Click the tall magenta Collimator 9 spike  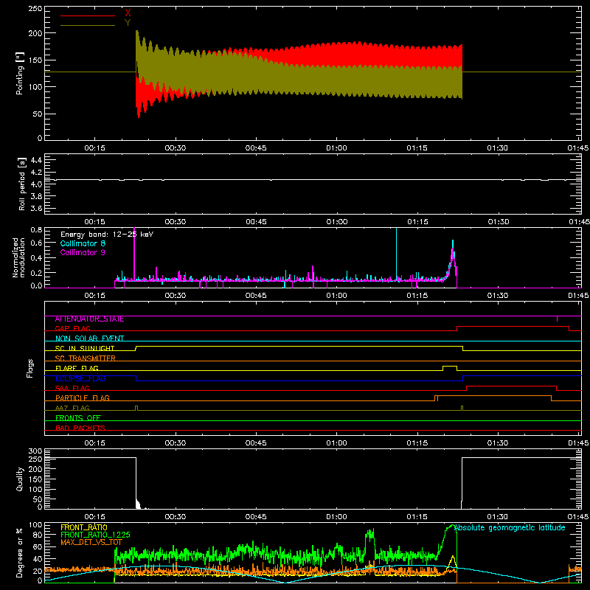134,254
